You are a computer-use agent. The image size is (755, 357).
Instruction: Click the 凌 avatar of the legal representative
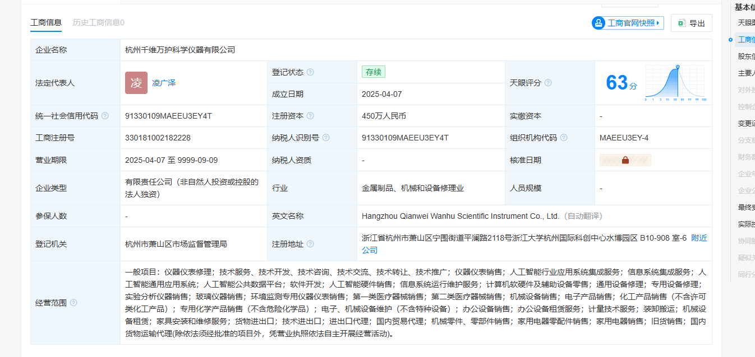[x=136, y=83]
